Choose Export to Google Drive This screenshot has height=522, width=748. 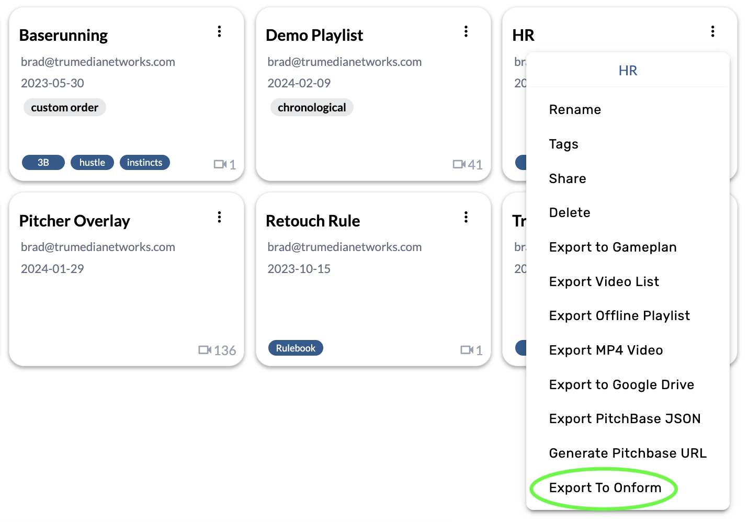pyautogui.click(x=621, y=385)
